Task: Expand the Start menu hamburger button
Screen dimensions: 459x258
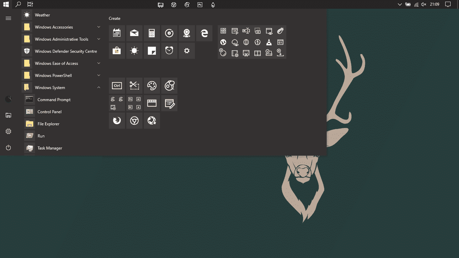Action: point(8,18)
